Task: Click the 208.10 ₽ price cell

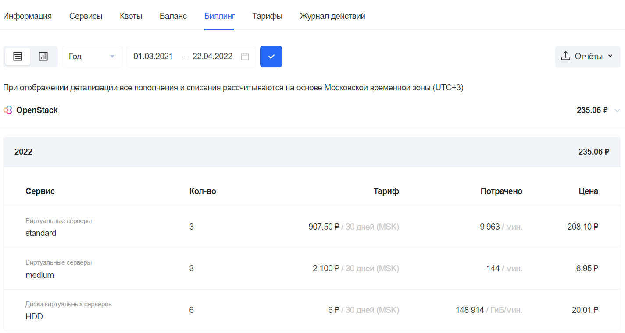Action: (x=583, y=227)
